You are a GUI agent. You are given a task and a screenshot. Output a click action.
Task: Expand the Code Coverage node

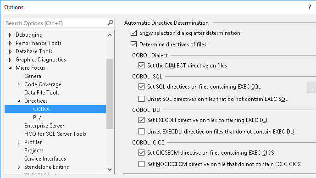(19, 85)
